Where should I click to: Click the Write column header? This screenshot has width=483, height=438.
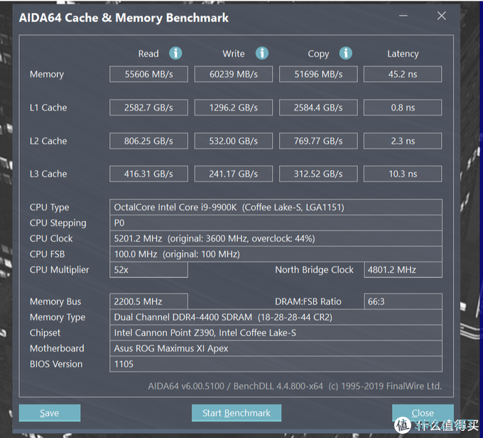click(234, 53)
